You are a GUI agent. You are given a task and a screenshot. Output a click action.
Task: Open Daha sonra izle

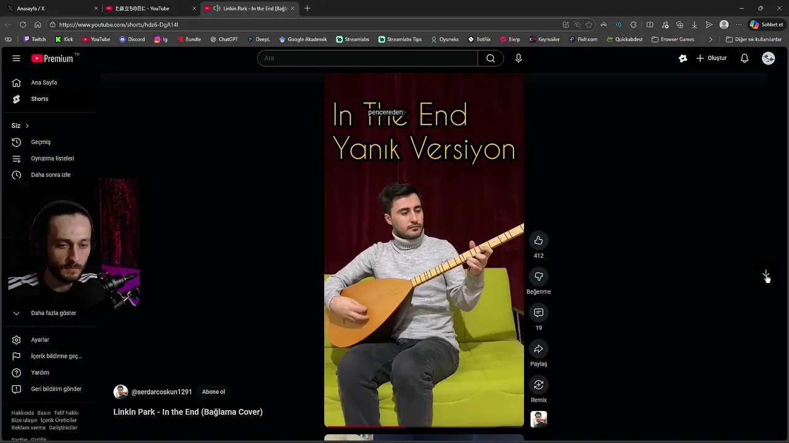coord(49,175)
